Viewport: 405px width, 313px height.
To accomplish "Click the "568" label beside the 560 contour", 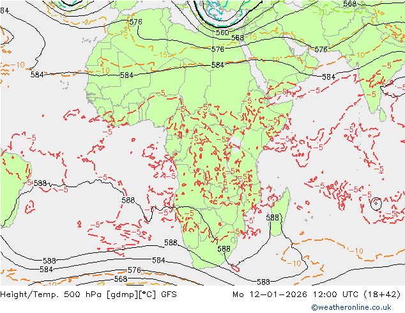I will [x=238, y=38].
